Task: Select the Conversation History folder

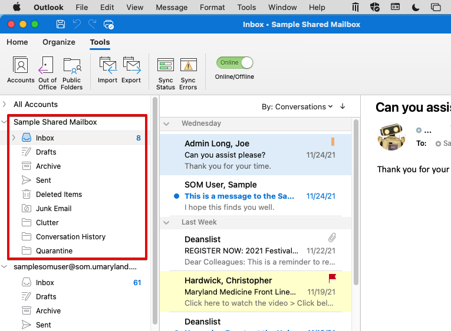Action: click(x=70, y=237)
